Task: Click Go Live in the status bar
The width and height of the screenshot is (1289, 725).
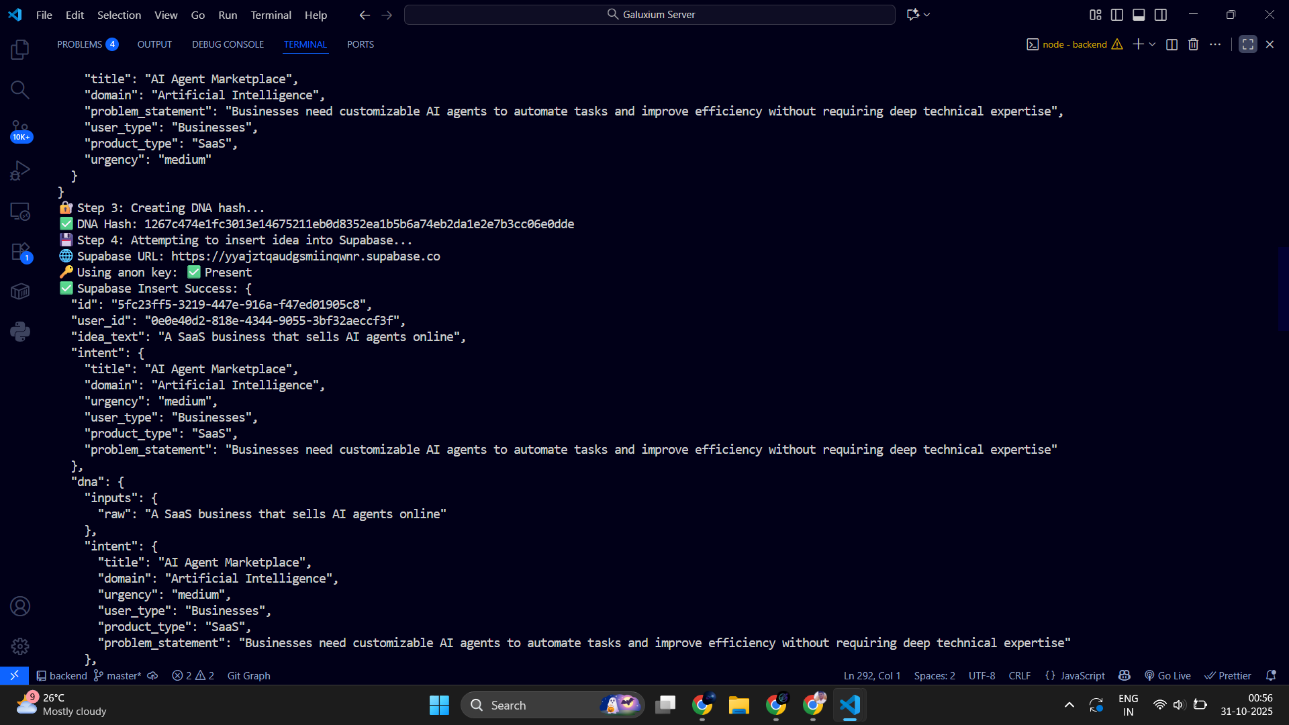Action: tap(1168, 675)
